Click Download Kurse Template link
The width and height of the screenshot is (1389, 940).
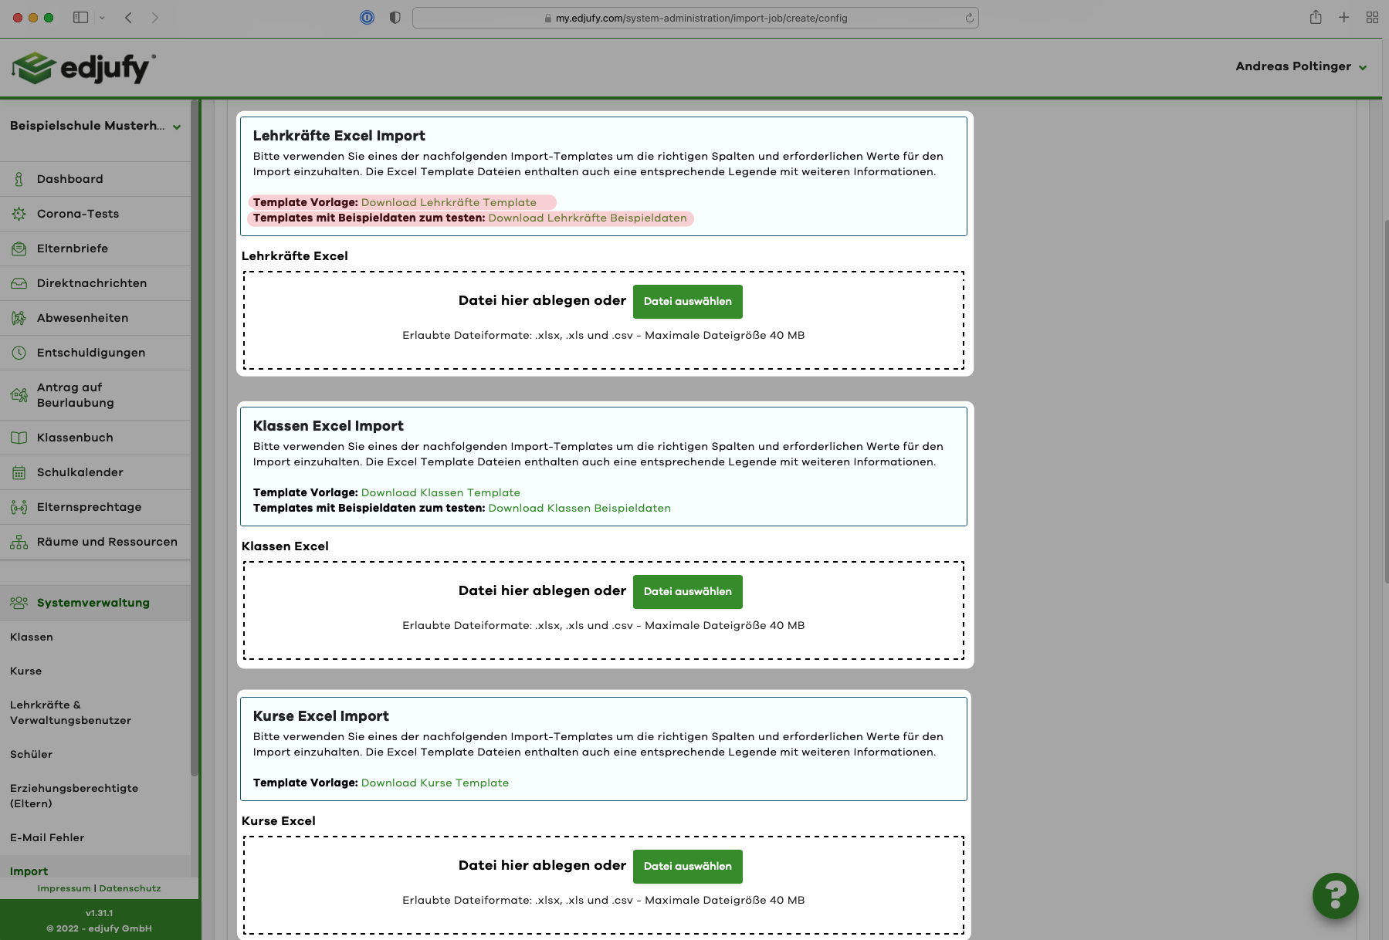[x=435, y=783]
